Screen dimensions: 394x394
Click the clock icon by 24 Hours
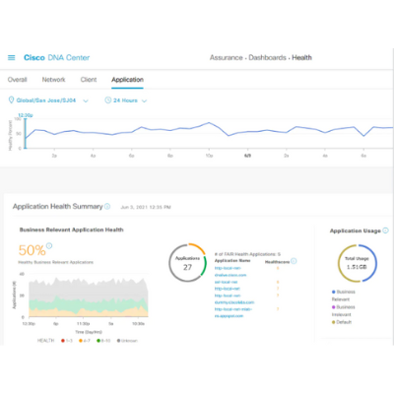107,100
